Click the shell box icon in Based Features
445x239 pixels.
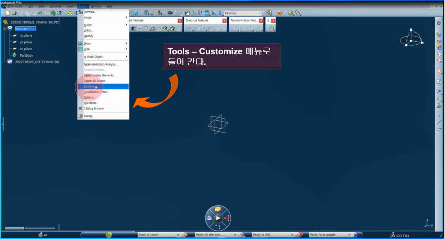point(165,28)
